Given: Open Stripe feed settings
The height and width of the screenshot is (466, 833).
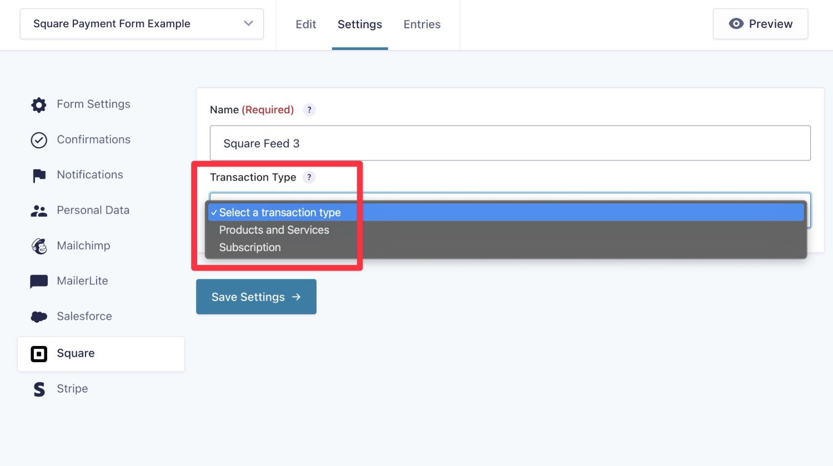Looking at the screenshot, I should [x=72, y=389].
